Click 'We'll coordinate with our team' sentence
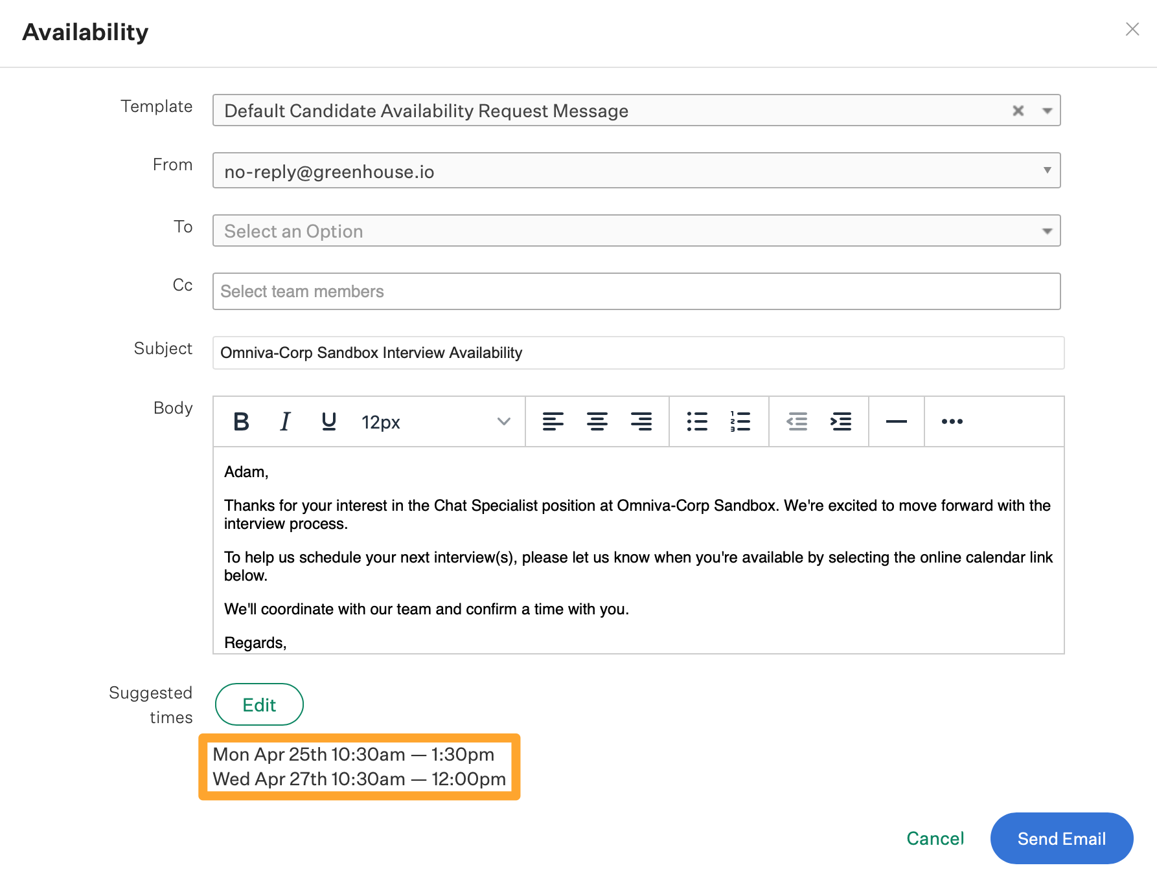This screenshot has height=883, width=1157. (426, 609)
